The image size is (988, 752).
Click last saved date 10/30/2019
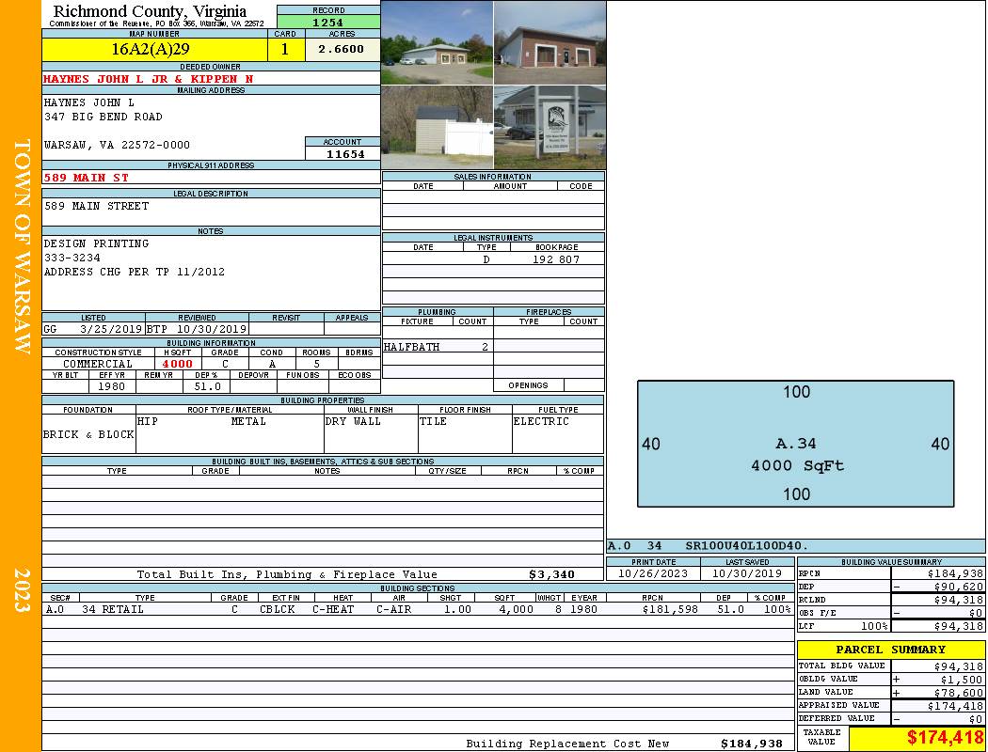(747, 574)
